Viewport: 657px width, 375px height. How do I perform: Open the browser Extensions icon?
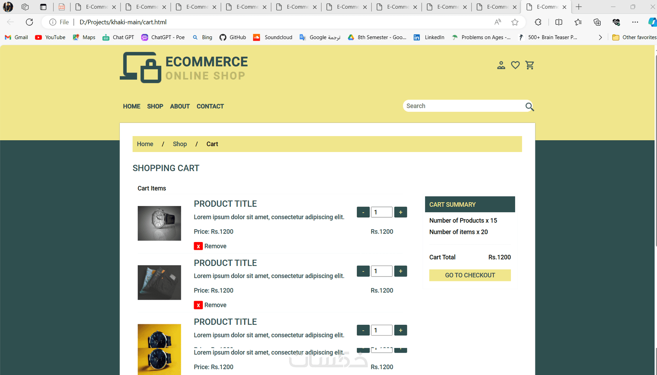click(x=538, y=22)
